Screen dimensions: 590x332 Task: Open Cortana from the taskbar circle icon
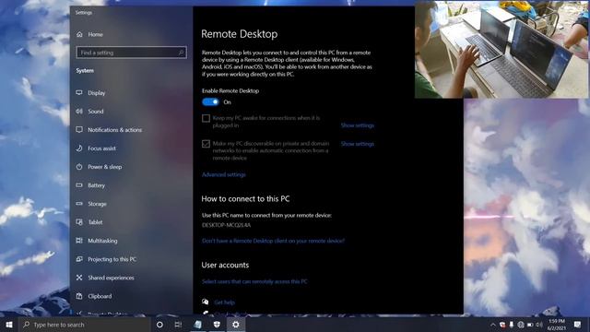point(159,325)
